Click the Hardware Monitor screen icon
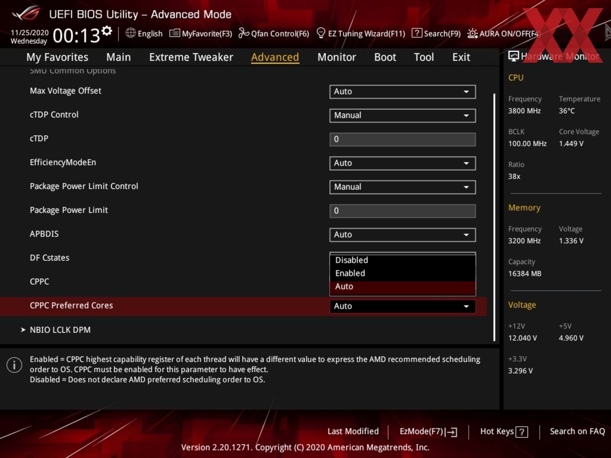 coord(514,56)
